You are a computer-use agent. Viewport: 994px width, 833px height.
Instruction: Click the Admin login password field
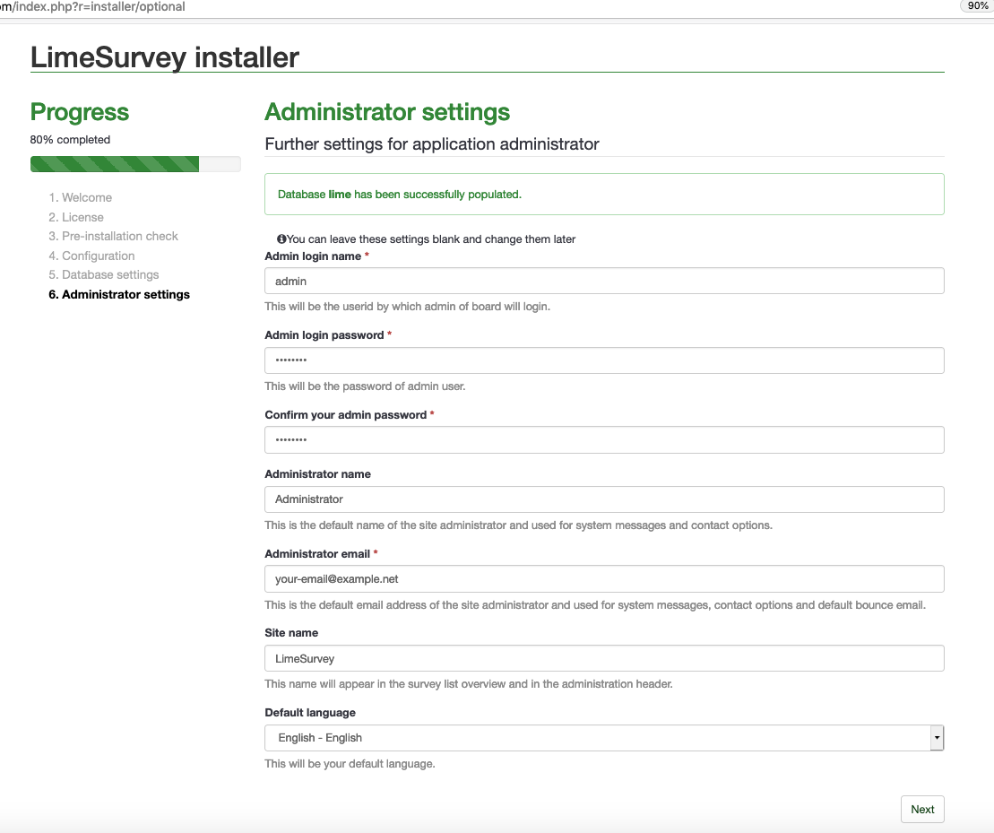pos(604,360)
